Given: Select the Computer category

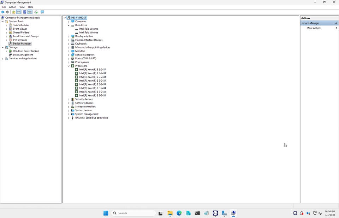Looking at the screenshot, I should pos(81,22).
